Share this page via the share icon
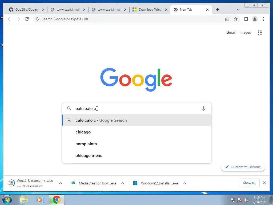This screenshot has height=205, width=273. 227,19
